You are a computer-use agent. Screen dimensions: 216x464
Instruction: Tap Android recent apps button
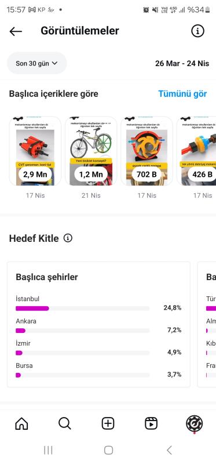pyautogui.click(x=48, y=450)
